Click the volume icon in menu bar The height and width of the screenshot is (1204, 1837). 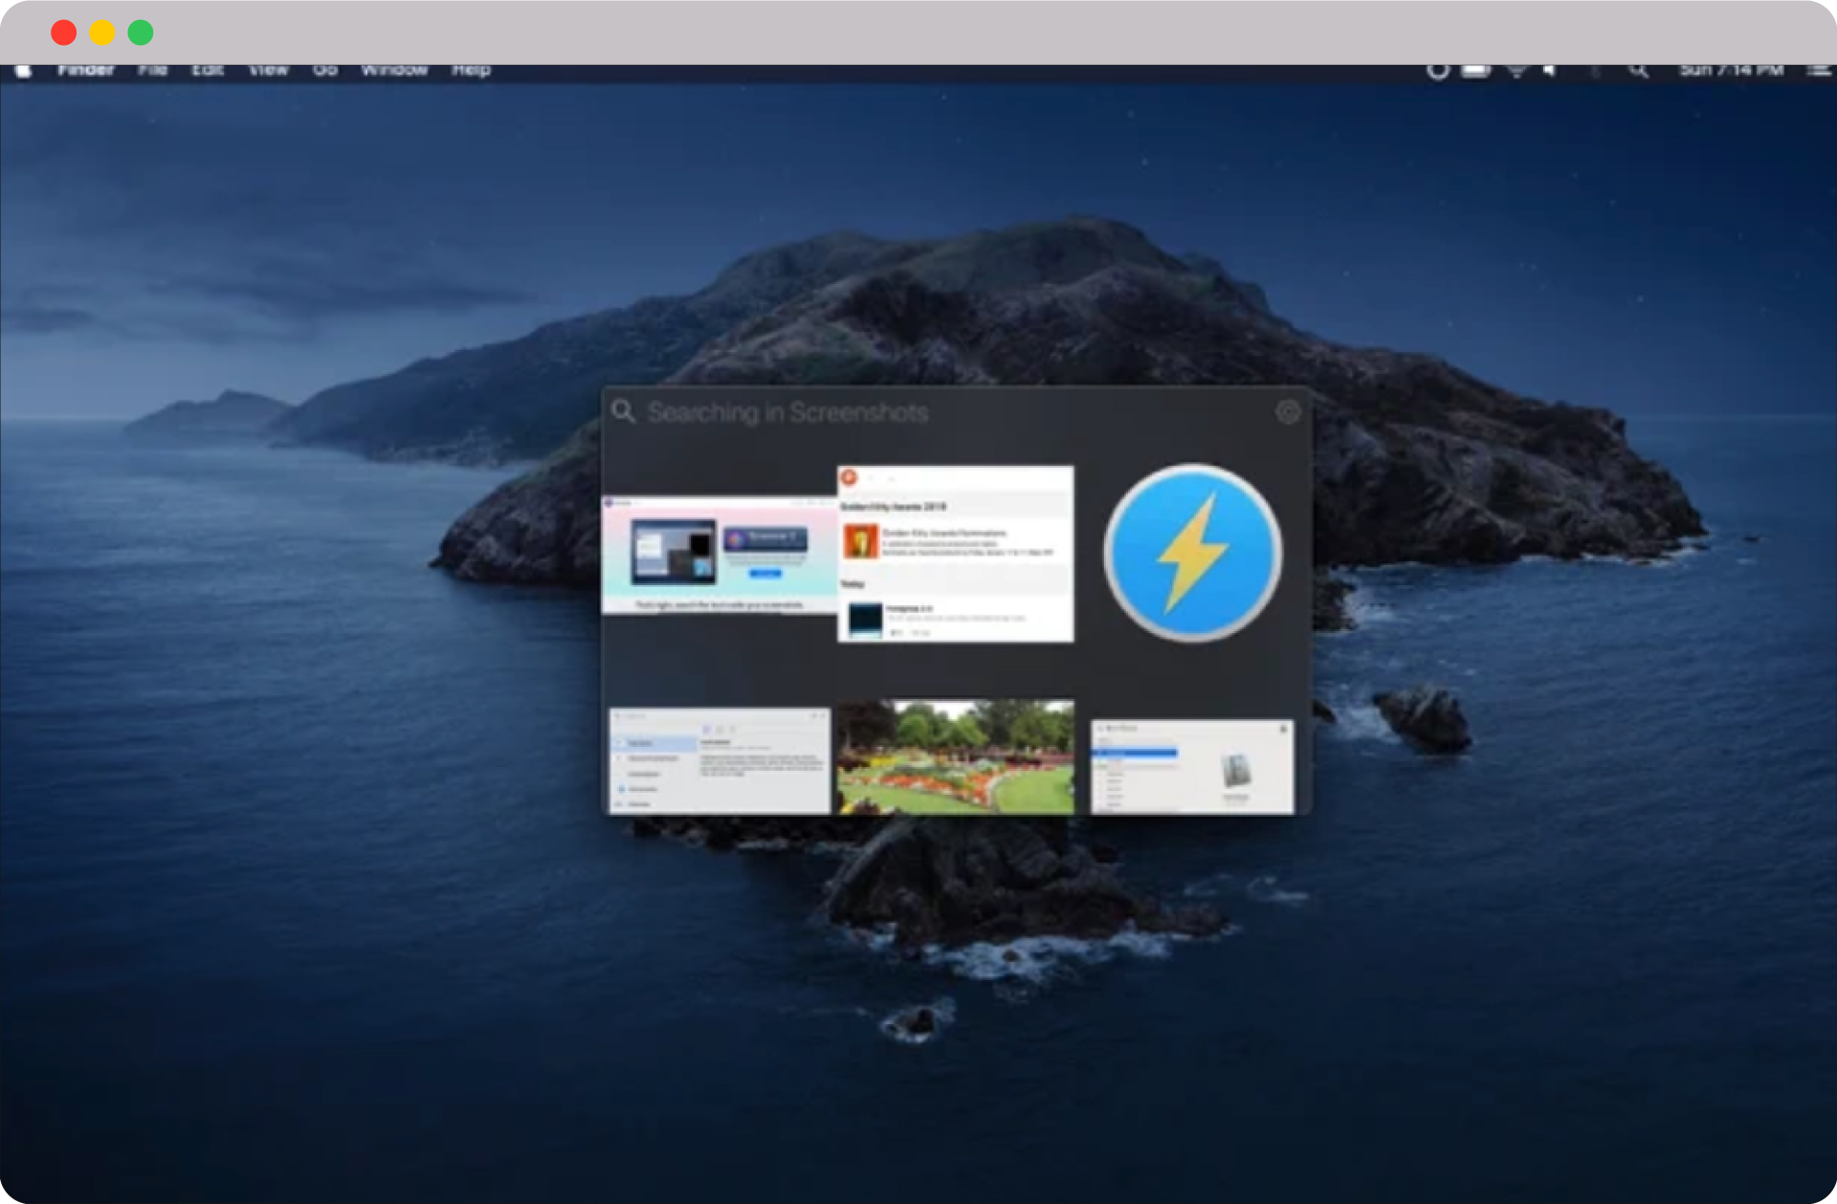(1550, 71)
